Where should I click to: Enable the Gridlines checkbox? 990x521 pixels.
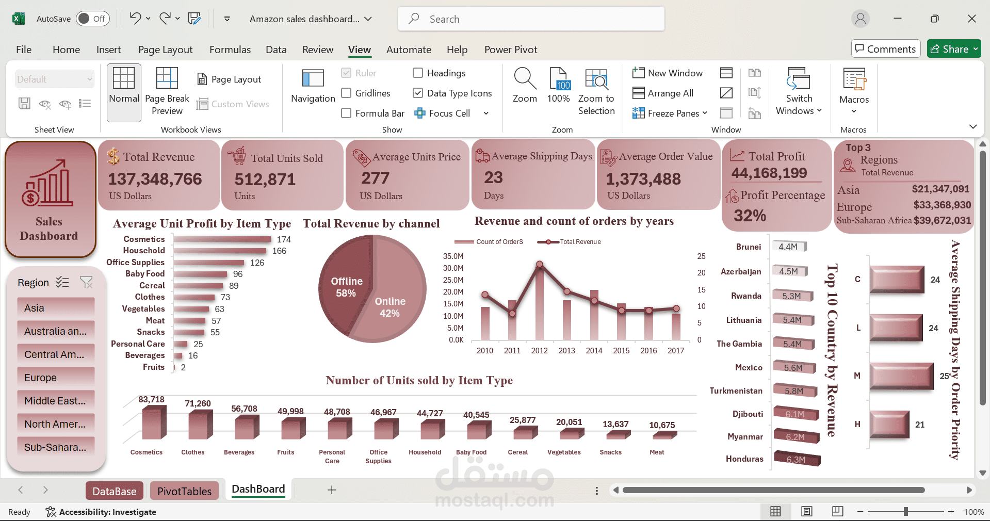coord(346,93)
